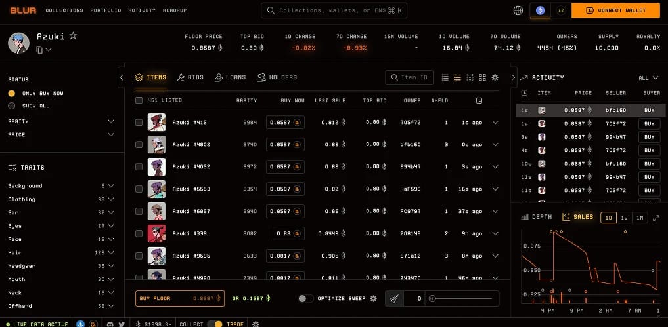Click the sweep broom icon
The width and height of the screenshot is (668, 327).
[x=395, y=299]
